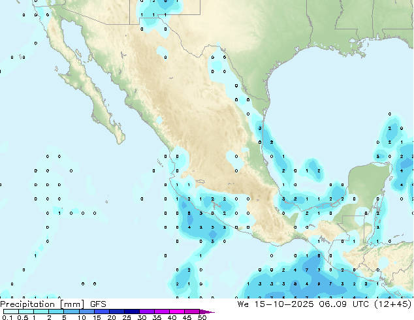This screenshot has width=414, height=320.
Task: Select the colorbar tick label "30"
Action: [142, 317]
